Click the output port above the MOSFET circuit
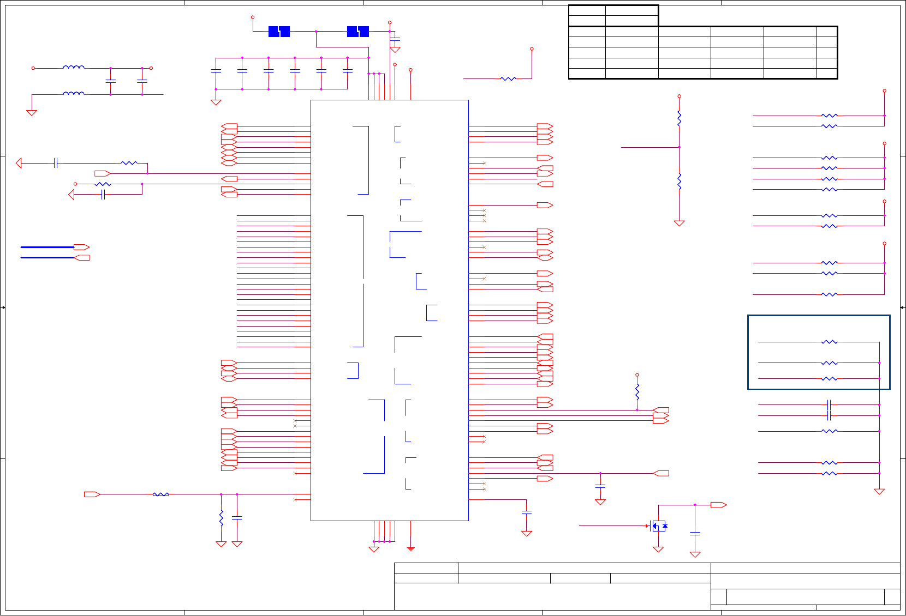Image resolution: width=906 pixels, height=616 pixels. (718, 505)
